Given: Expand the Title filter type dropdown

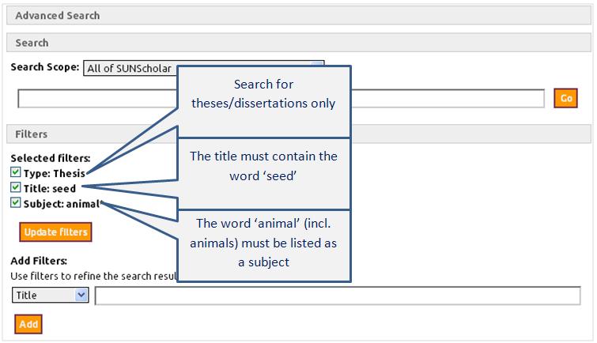Looking at the screenshot, I should click(x=51, y=295).
